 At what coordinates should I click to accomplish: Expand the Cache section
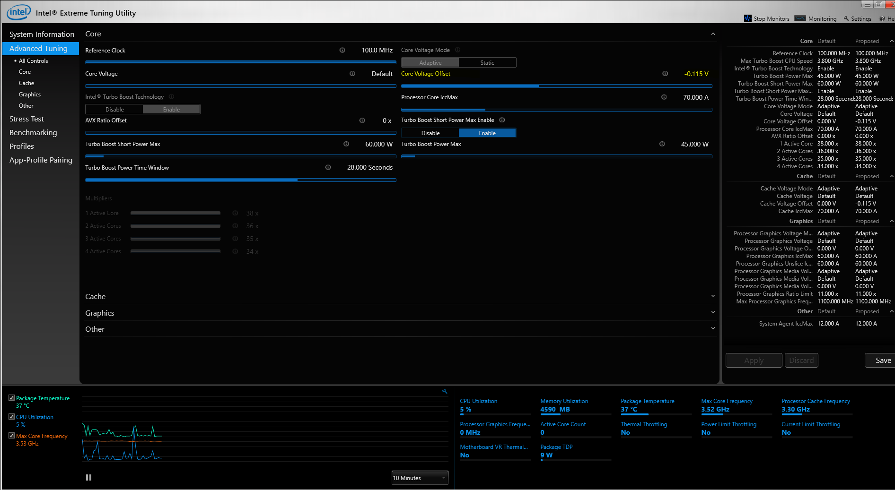tap(713, 296)
